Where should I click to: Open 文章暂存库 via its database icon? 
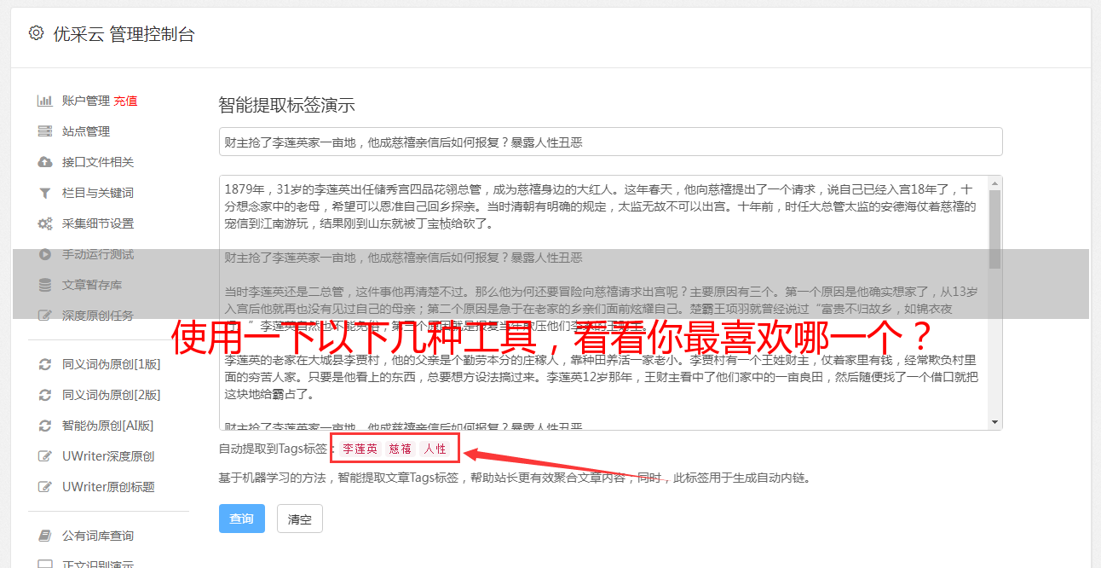45,285
